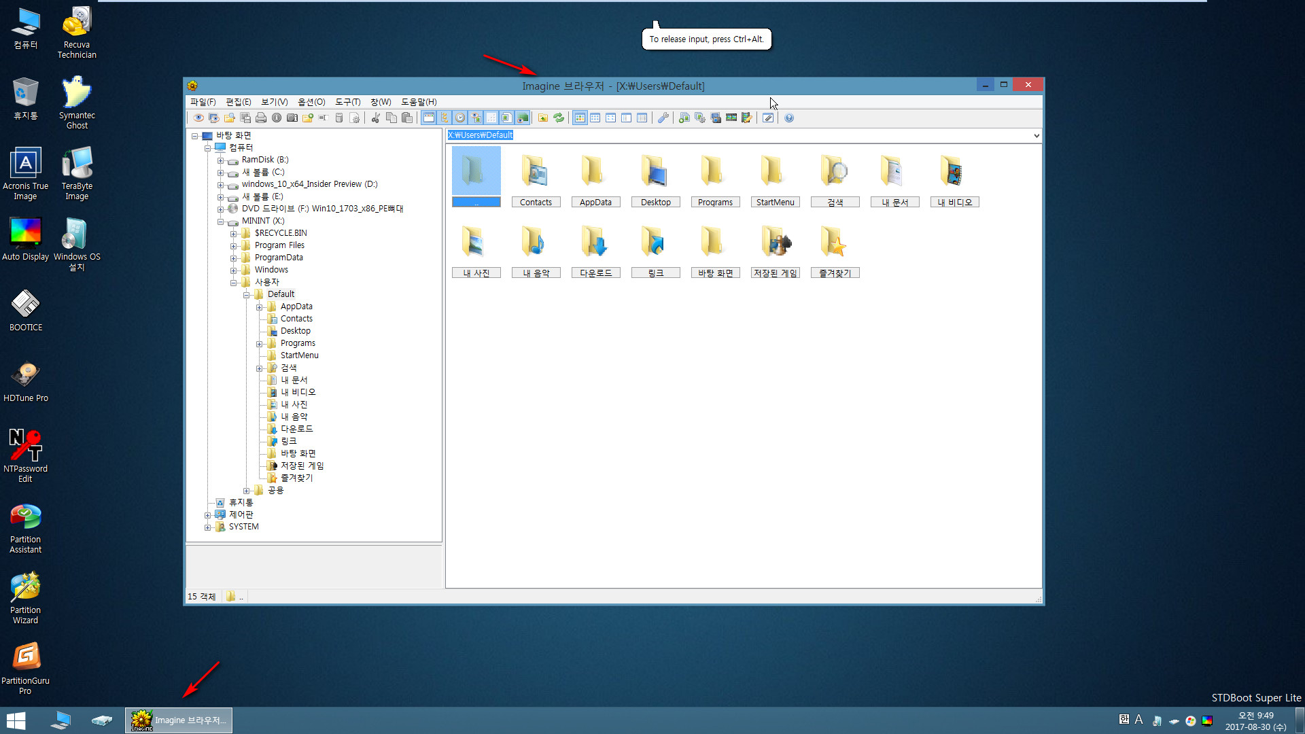Screen dimensions: 1305x734
Task: Click the printer icon in toolbar
Action: [261, 118]
